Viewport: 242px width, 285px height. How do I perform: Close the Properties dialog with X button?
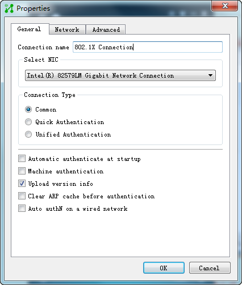click(224, 6)
